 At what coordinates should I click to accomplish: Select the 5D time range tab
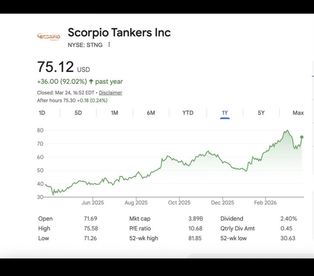[78, 113]
